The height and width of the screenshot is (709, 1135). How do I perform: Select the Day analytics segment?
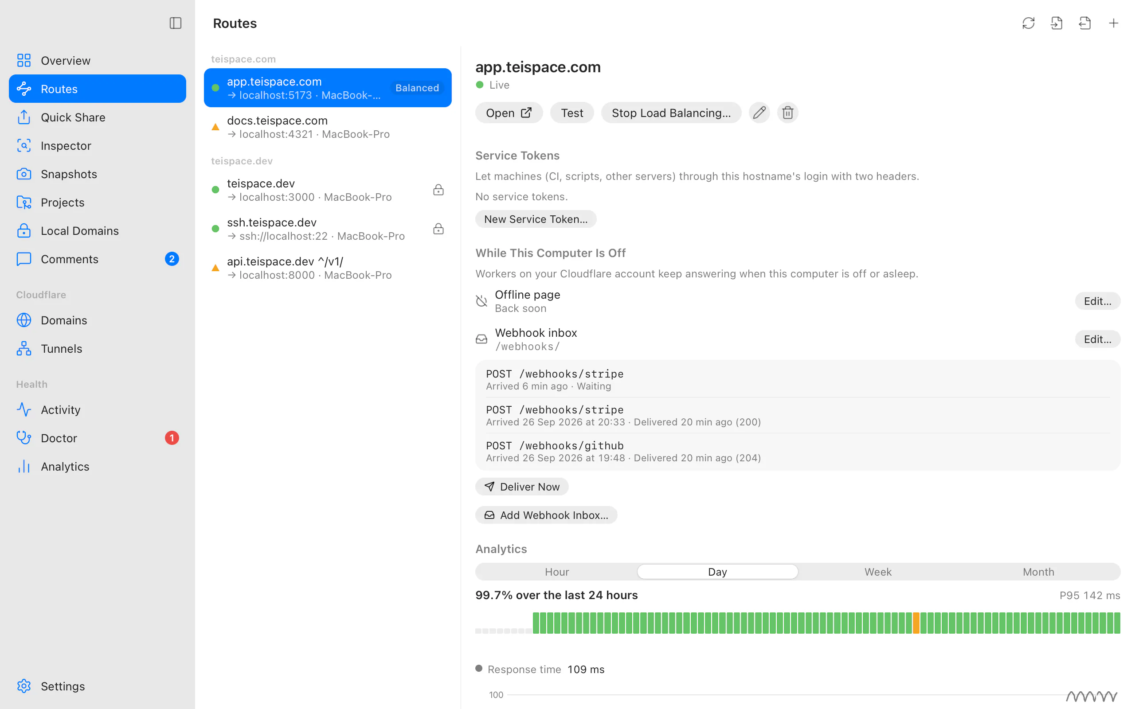tap(718, 572)
